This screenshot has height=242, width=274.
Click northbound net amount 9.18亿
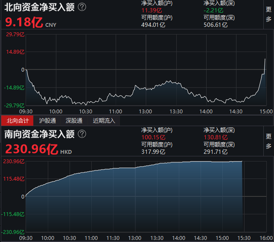(x=24, y=22)
